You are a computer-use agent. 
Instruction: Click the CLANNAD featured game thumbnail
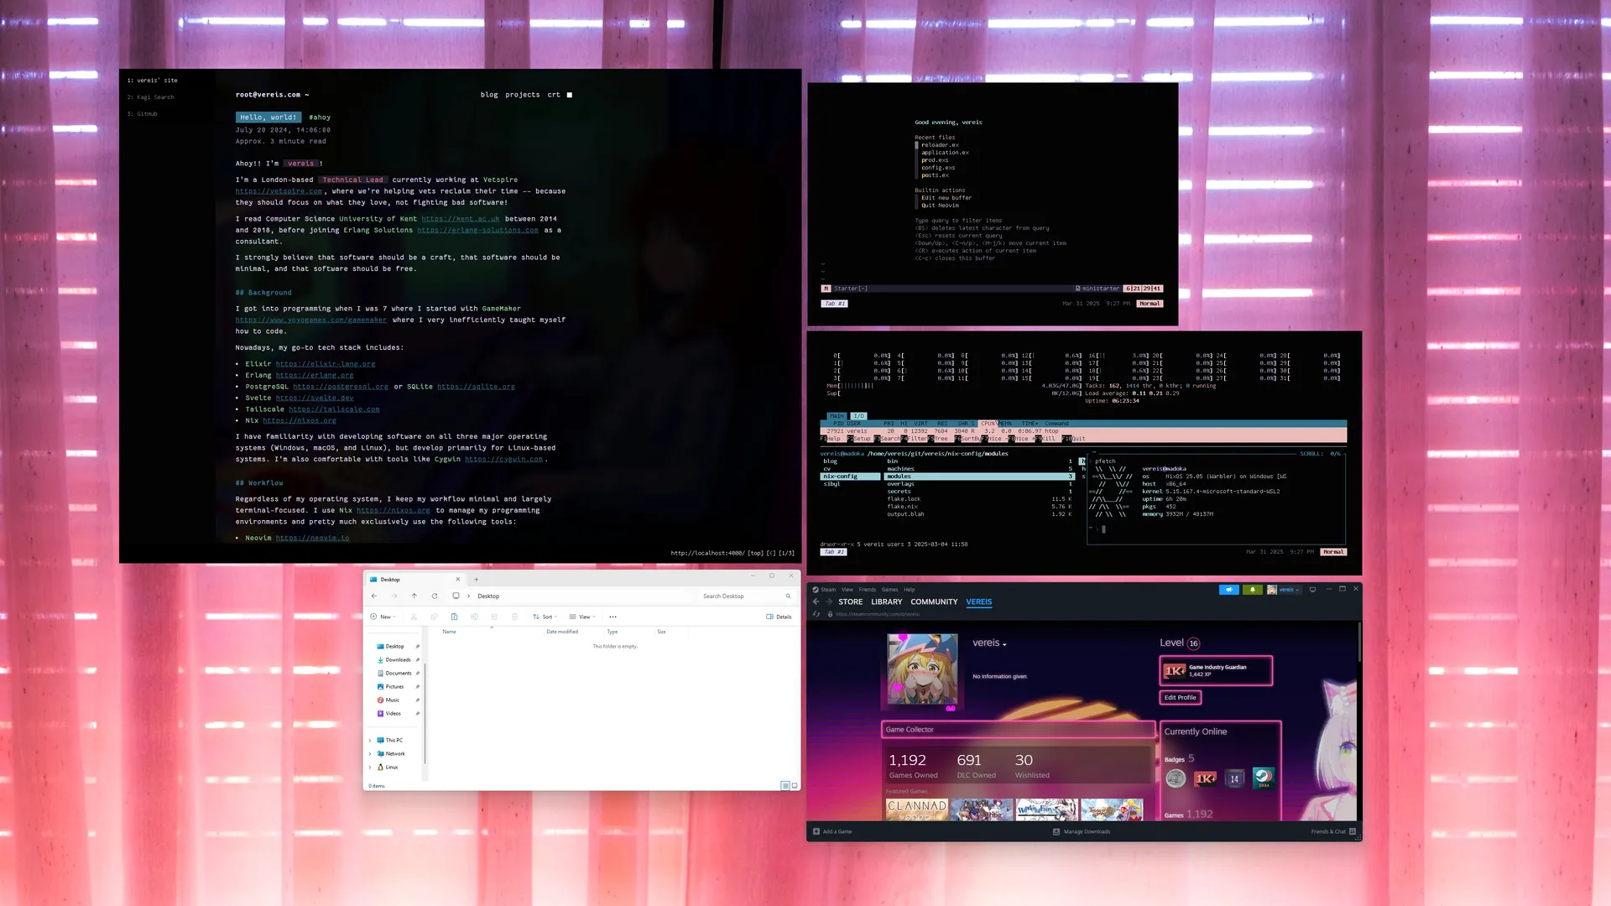click(x=916, y=809)
